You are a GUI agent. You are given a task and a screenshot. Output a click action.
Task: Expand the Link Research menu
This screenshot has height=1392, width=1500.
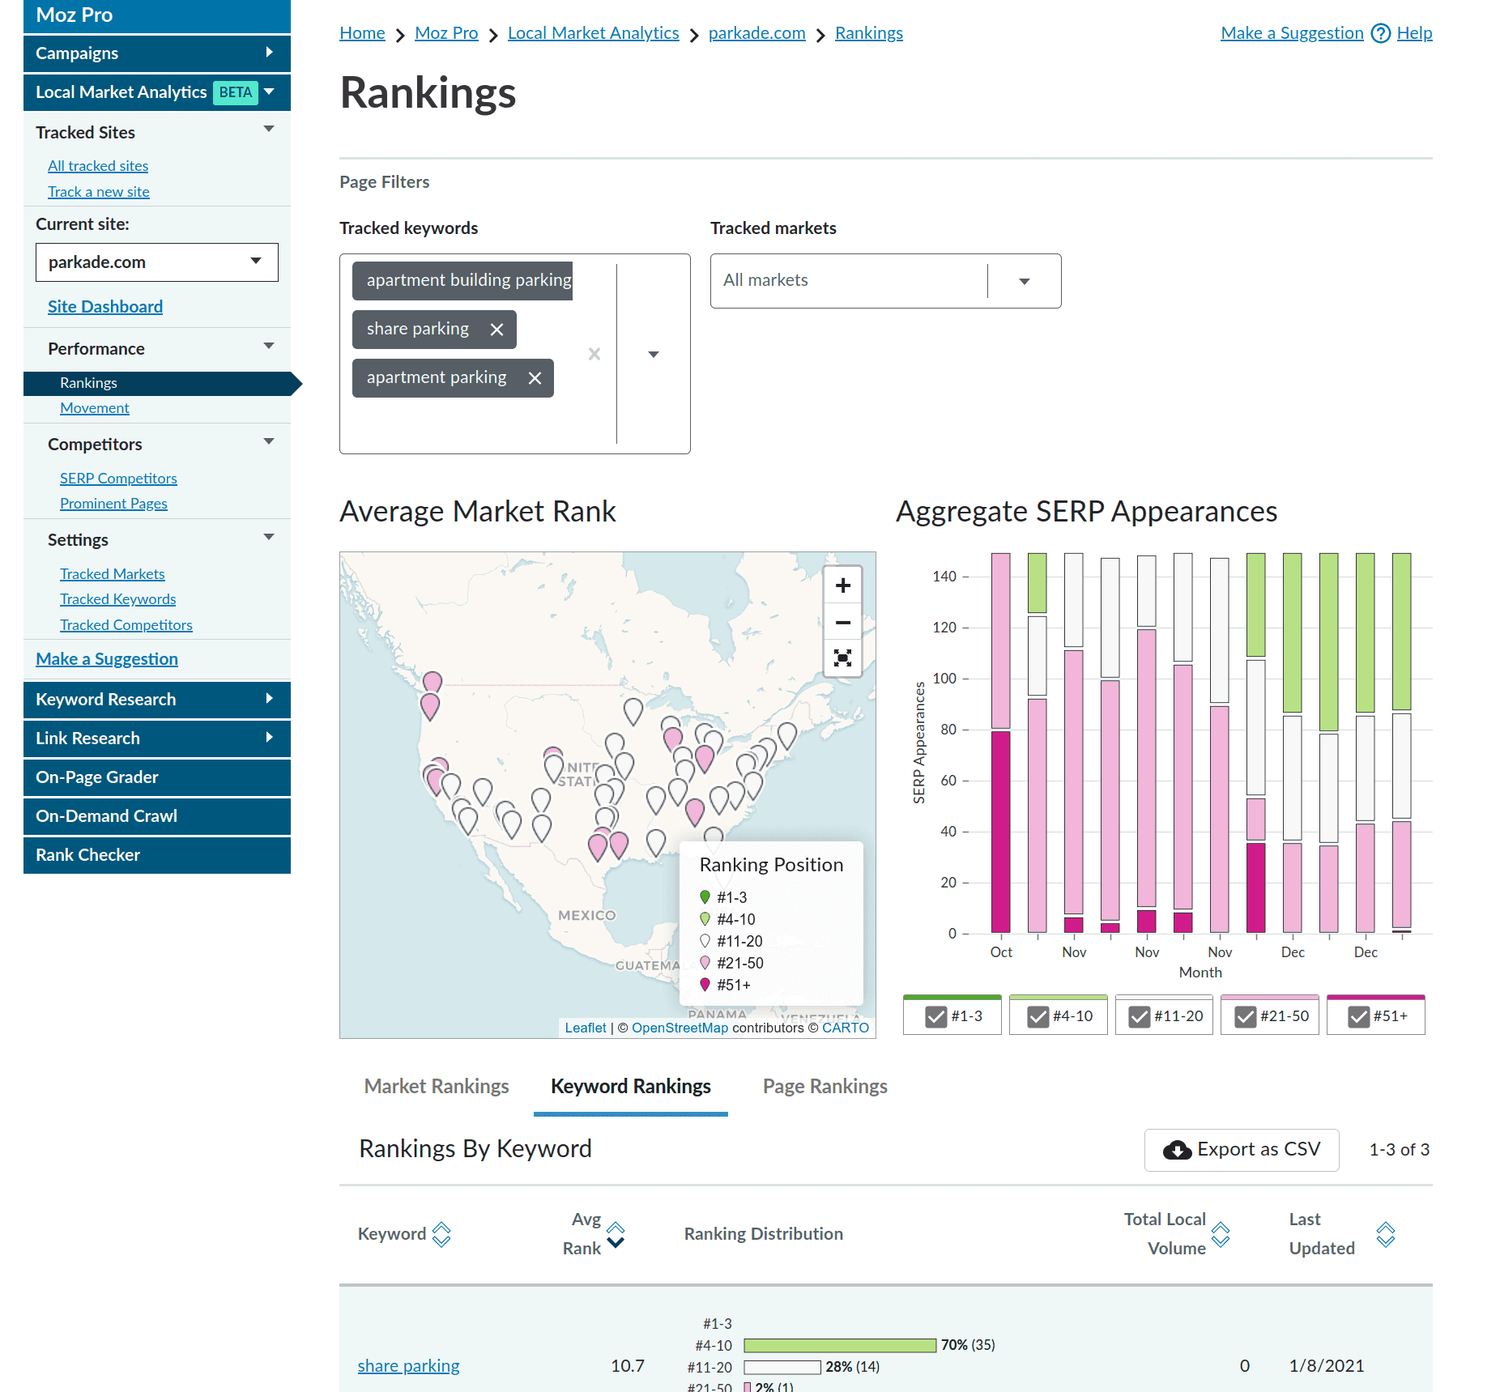pos(157,739)
